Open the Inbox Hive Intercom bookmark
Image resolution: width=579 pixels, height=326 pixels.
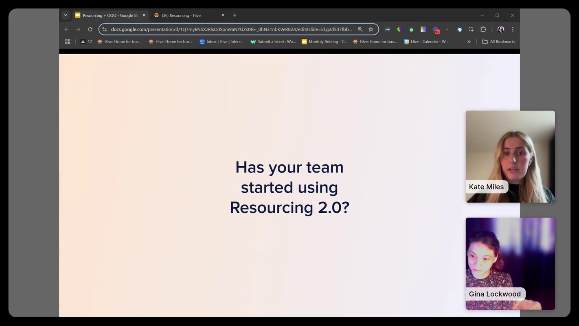[222, 41]
